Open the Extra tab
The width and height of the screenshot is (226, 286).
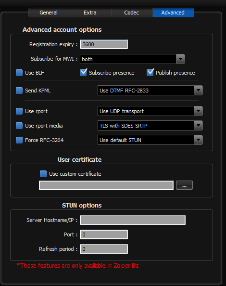pyautogui.click(x=90, y=13)
